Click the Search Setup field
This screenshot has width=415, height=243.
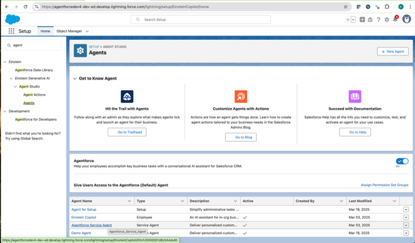200,20
